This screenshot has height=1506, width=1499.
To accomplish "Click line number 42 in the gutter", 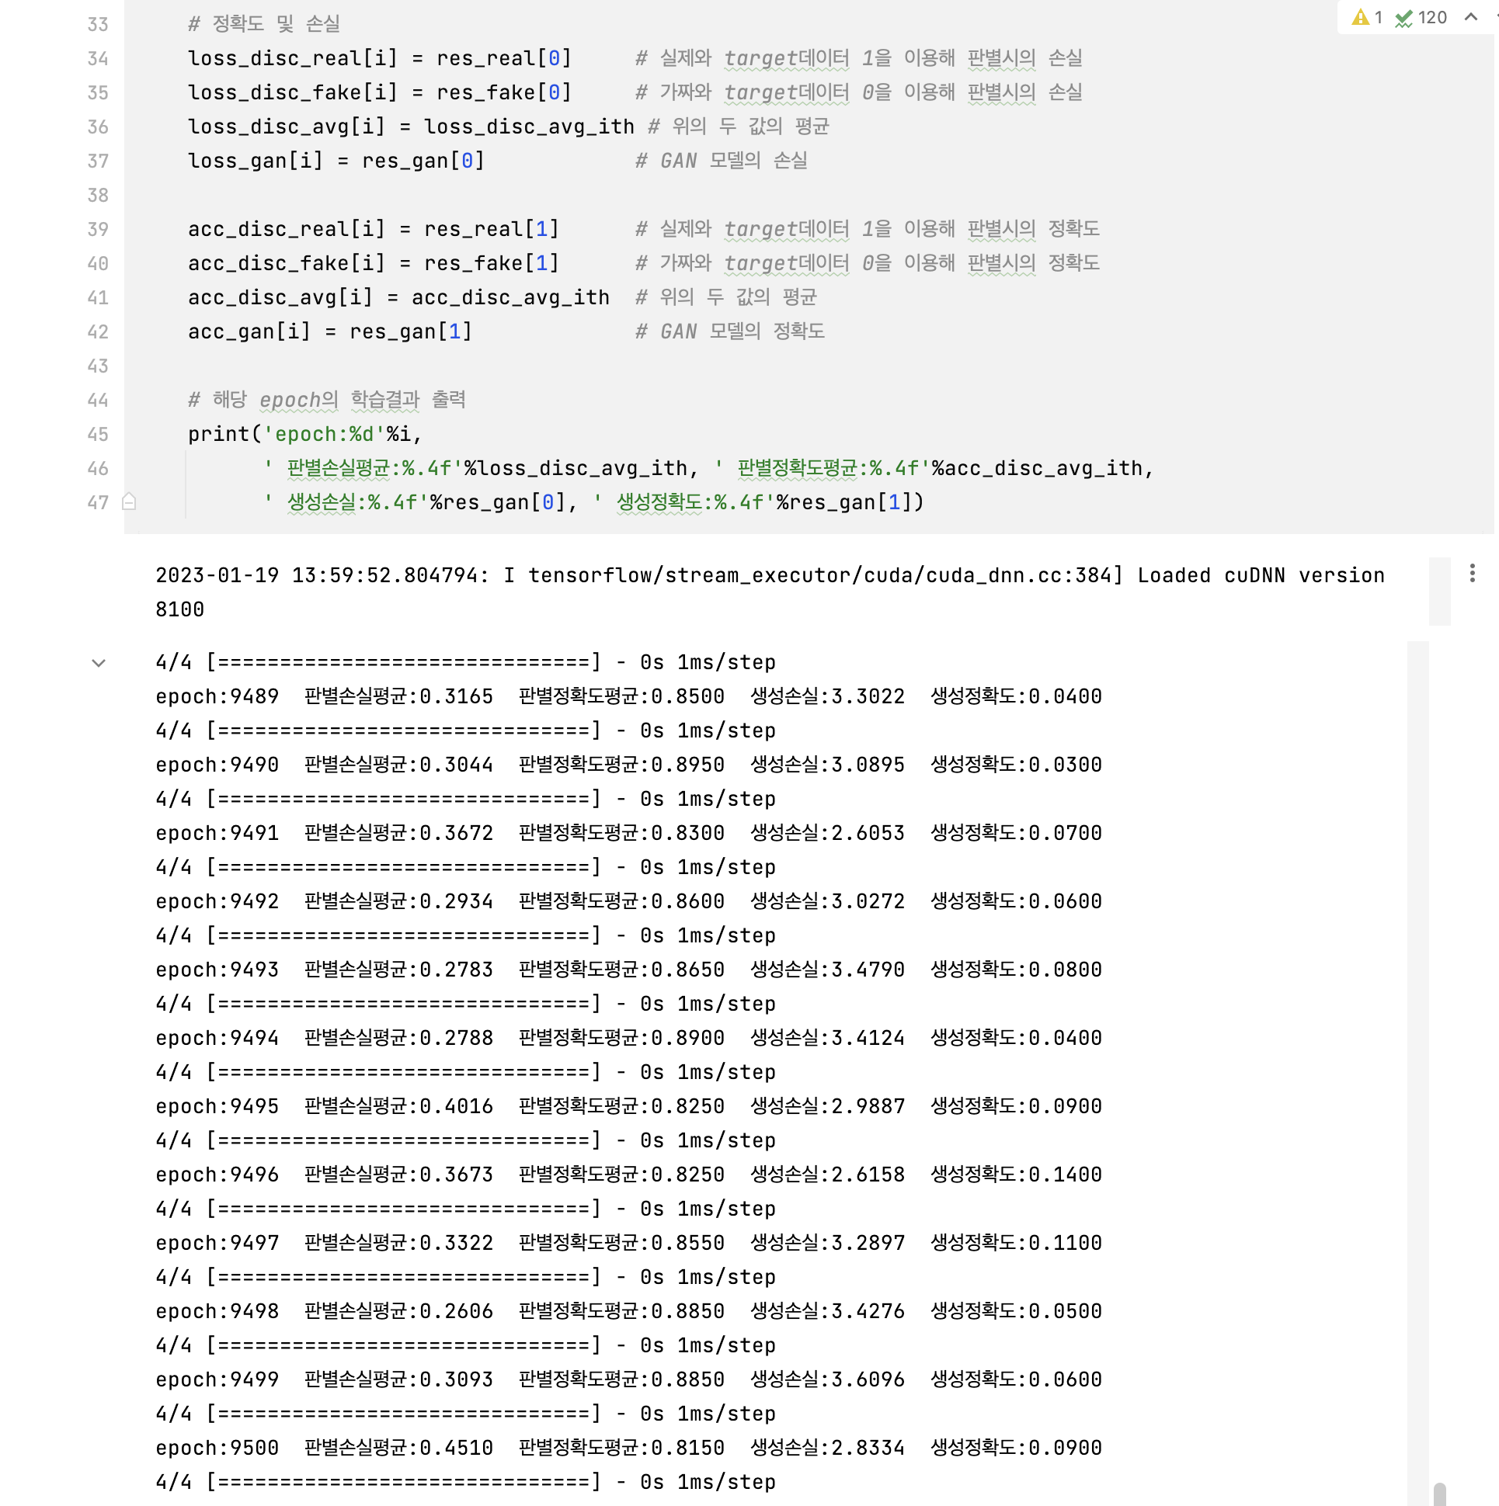I will pyautogui.click(x=98, y=333).
